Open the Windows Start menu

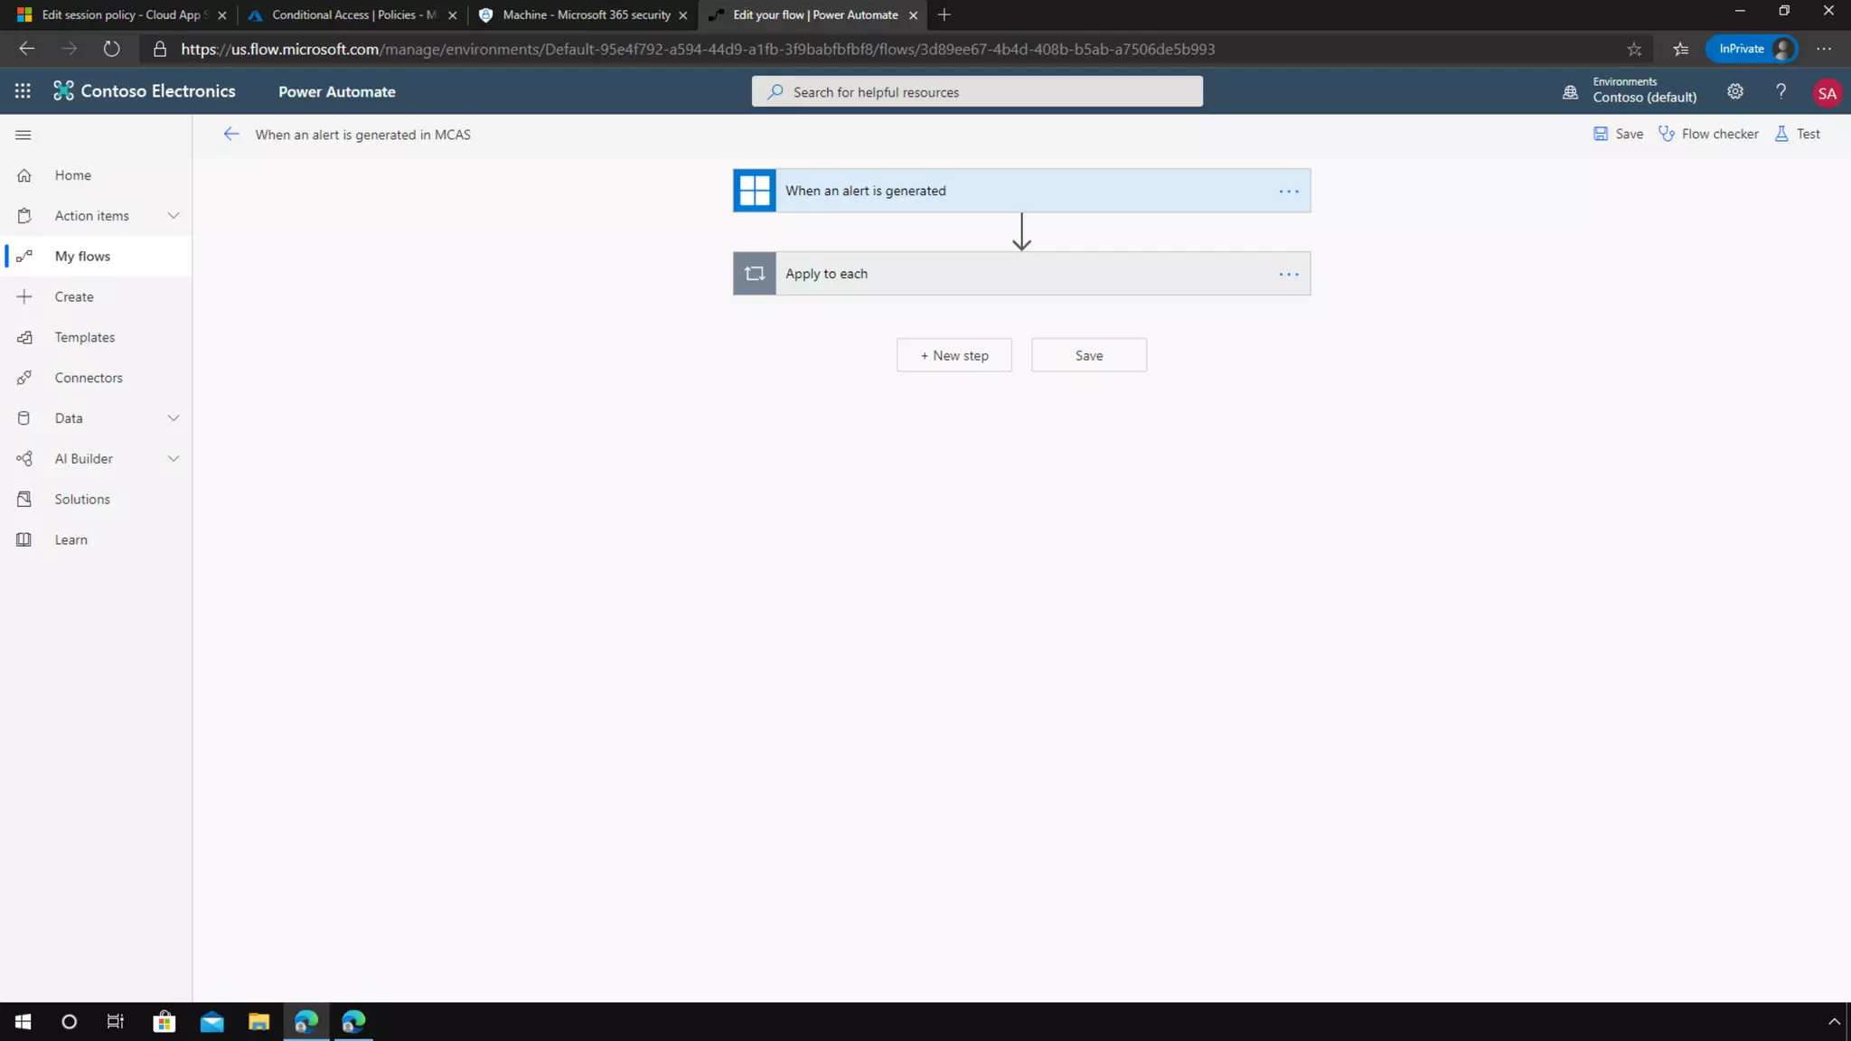coord(23,1022)
